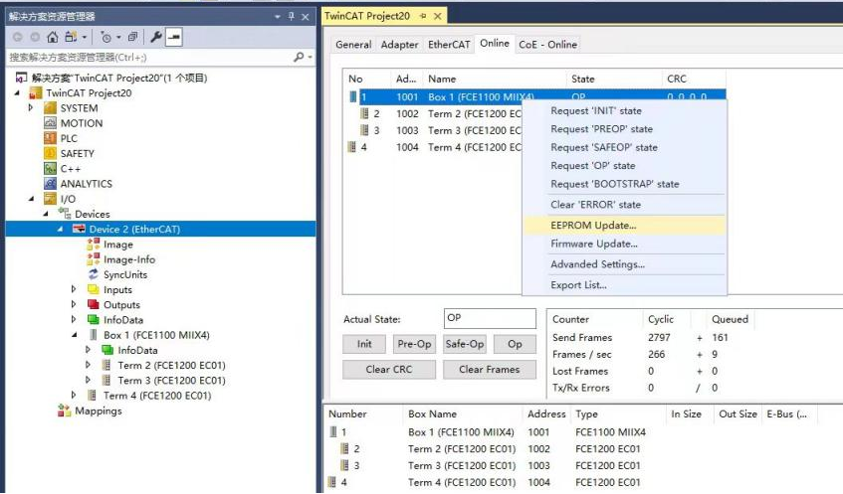
Task: Click the Safe-Op state button
Action: point(465,344)
